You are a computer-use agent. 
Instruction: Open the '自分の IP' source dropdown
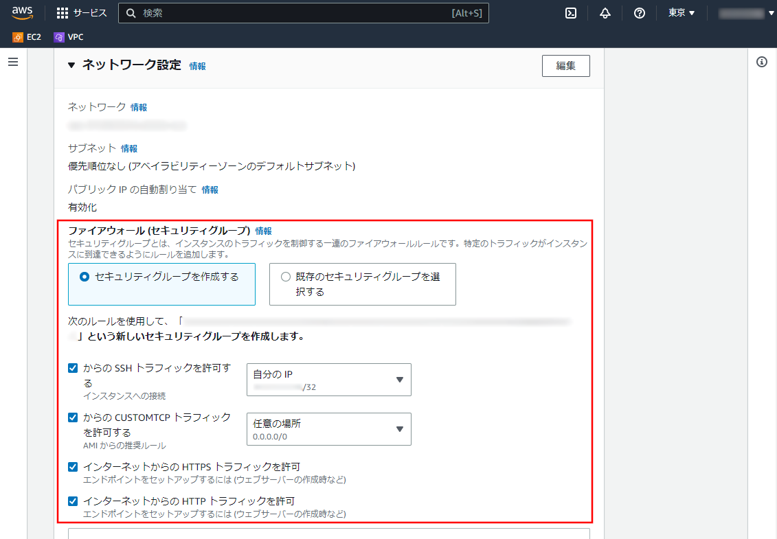pos(328,380)
